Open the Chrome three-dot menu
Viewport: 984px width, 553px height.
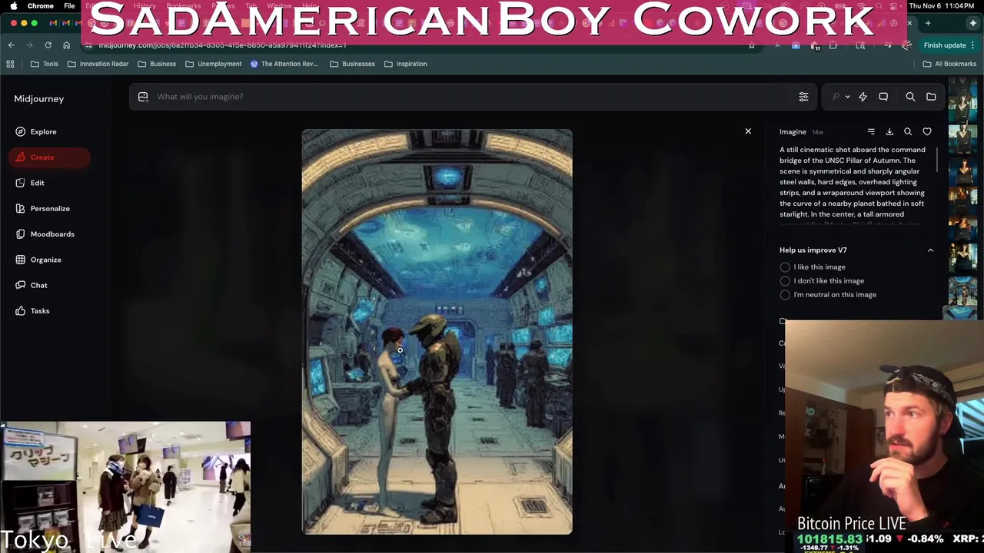974,45
